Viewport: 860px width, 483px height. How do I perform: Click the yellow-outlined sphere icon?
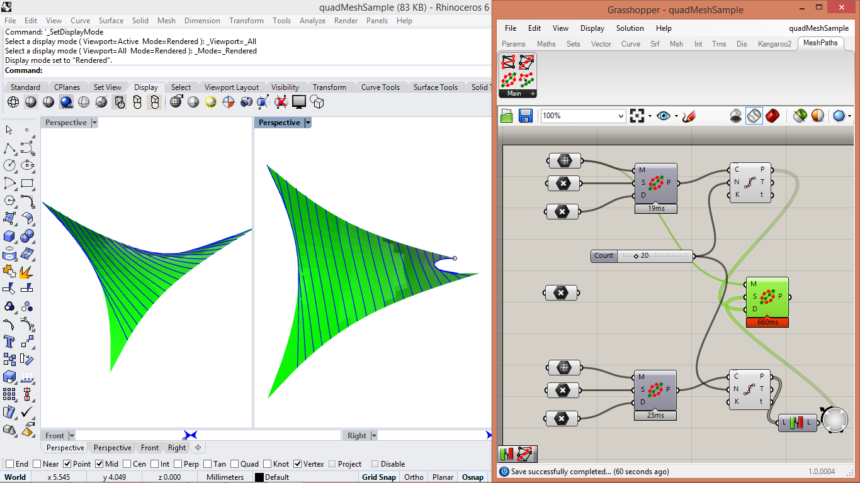pos(211,102)
